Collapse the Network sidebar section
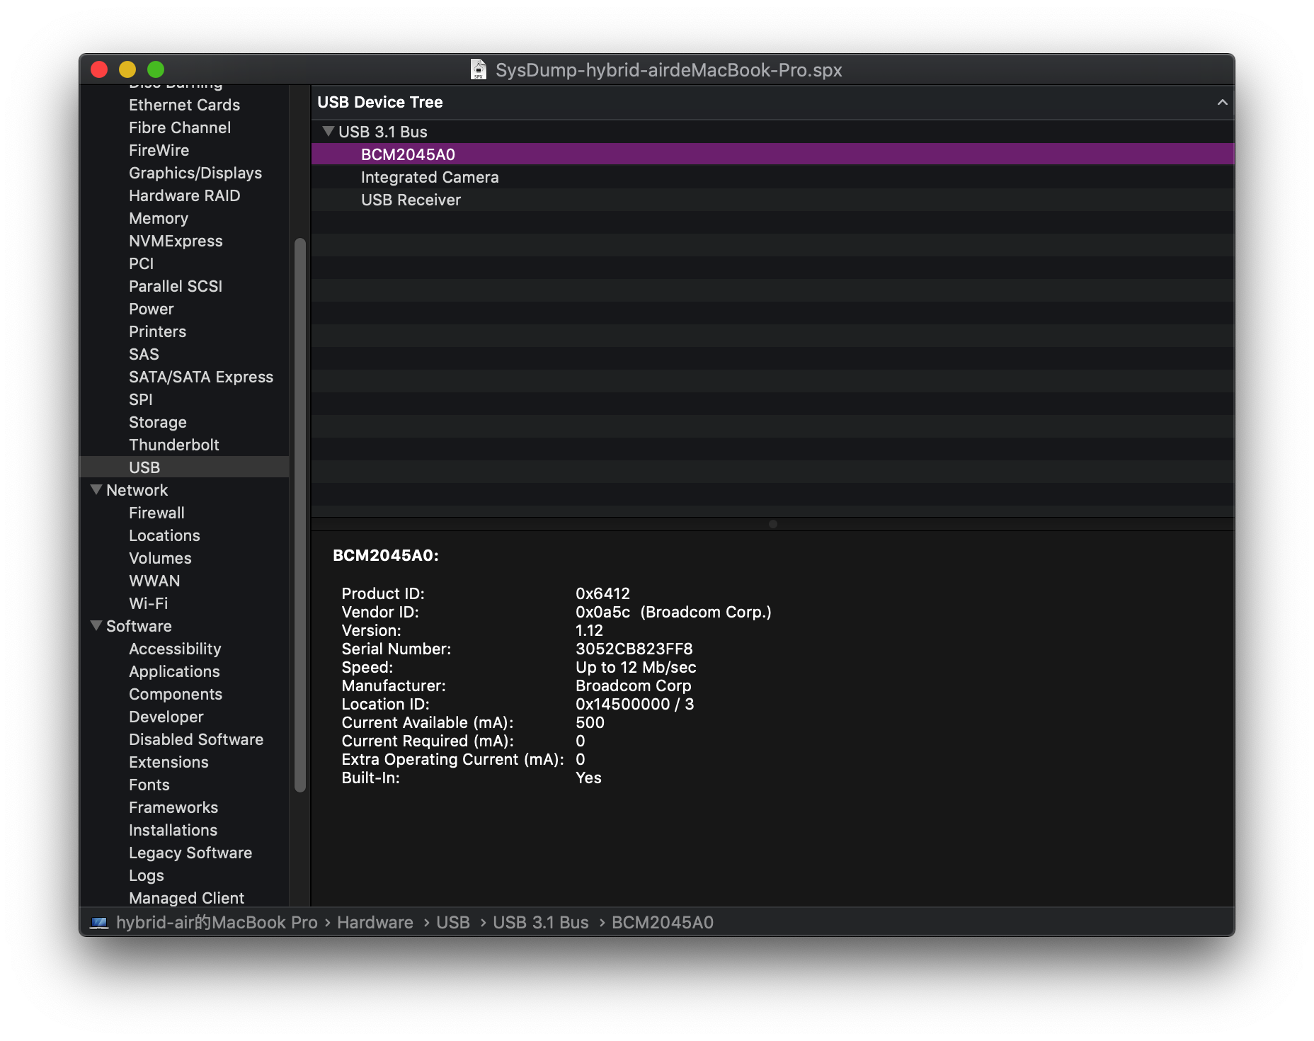 coord(96,489)
